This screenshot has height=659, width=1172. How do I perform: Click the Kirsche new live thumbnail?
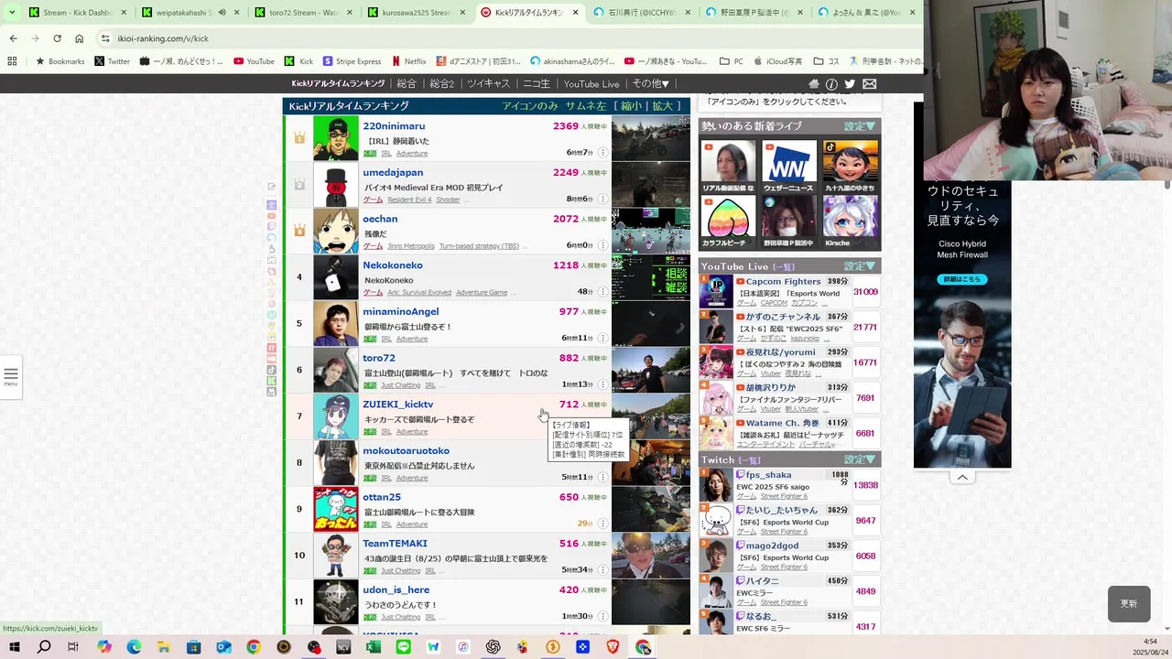851,221
